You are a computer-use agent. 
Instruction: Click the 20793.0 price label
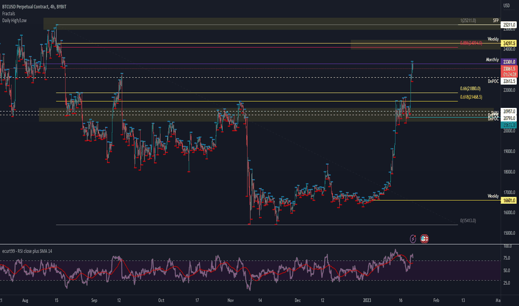(x=509, y=118)
